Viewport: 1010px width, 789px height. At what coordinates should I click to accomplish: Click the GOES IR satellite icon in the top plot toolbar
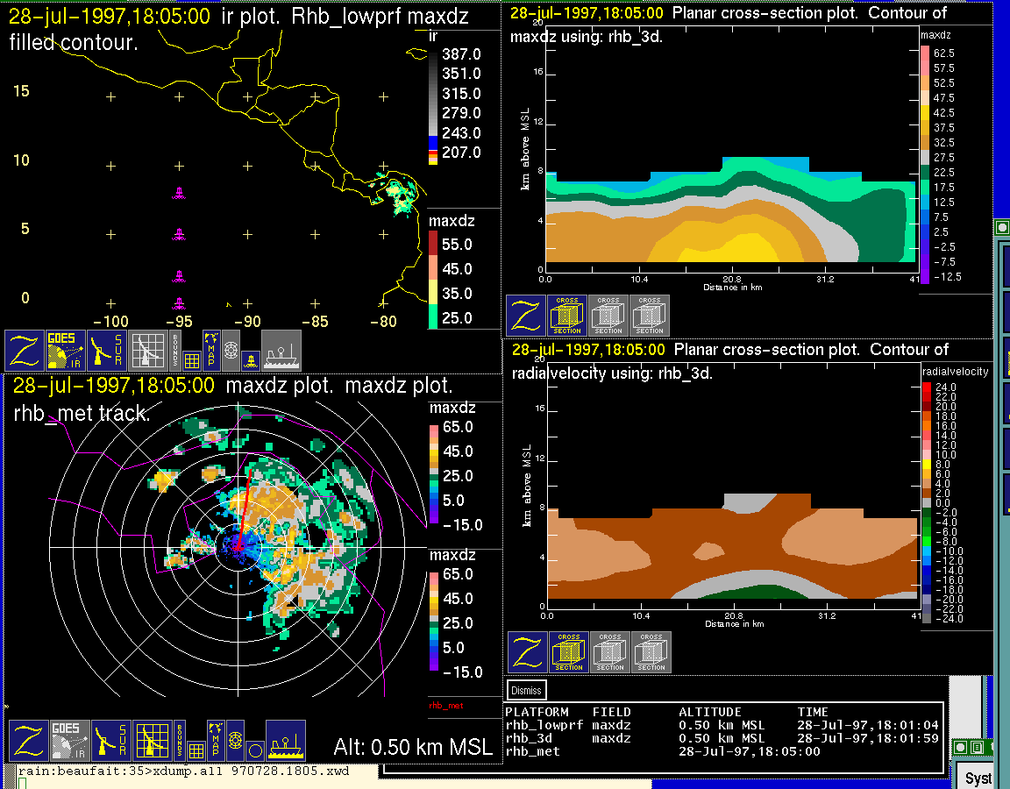click(x=67, y=351)
